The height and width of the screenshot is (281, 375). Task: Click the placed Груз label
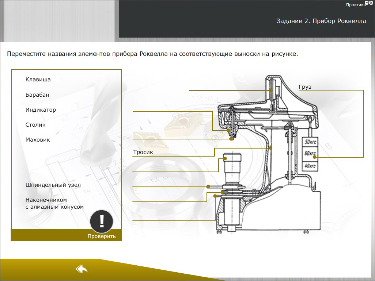tap(305, 87)
